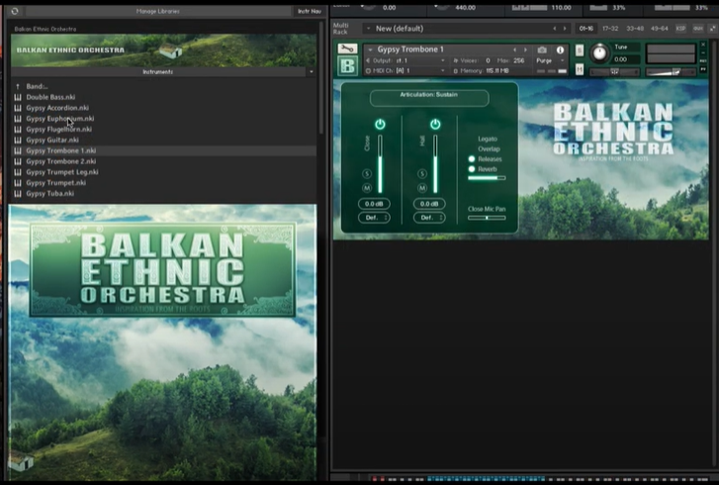Image resolution: width=719 pixels, height=485 pixels.
Task: Click the AUX button on instrument header edge
Action: pos(703,61)
